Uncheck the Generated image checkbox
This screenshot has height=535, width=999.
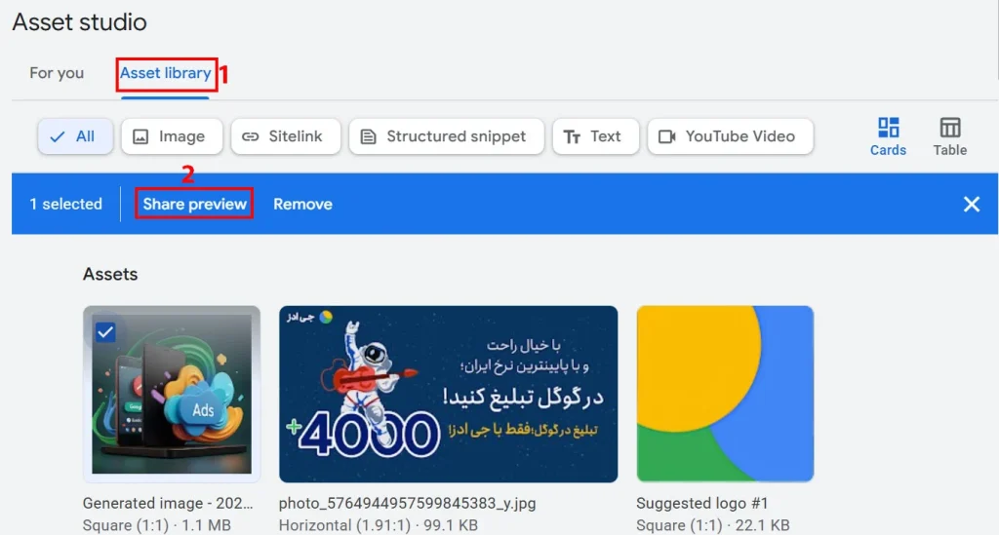(105, 332)
